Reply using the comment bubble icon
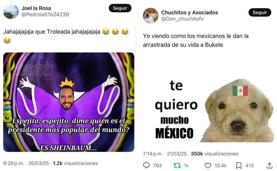The image size is (277, 171). pyautogui.click(x=146, y=165)
